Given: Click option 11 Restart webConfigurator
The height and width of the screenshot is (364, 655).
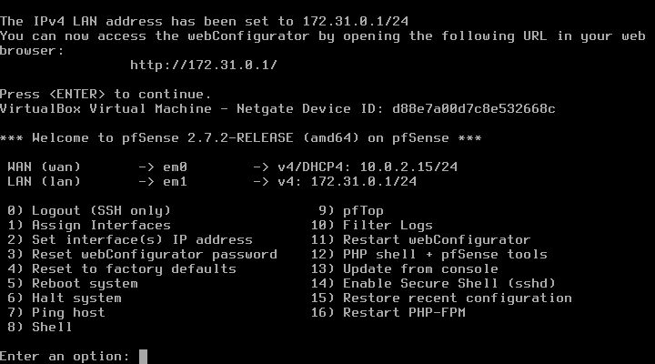Looking at the screenshot, I should (x=420, y=240).
